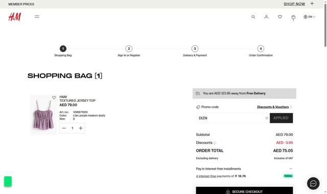Image resolution: width=327 pixels, height=194 pixels.
Task: Click the item price AED 79.00
Action: click(68, 105)
